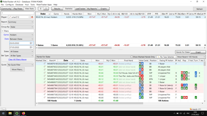Select the cash game $ toggle
The width and height of the screenshot is (207, 116).
pos(41,9)
